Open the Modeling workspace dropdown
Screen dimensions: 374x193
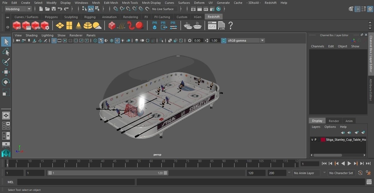18,9
